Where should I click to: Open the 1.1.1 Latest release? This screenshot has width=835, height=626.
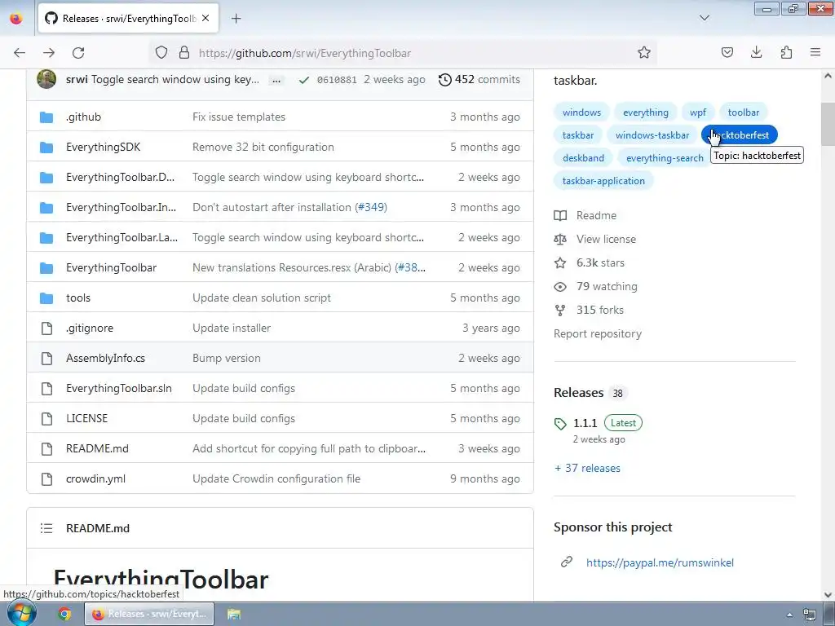598,423
